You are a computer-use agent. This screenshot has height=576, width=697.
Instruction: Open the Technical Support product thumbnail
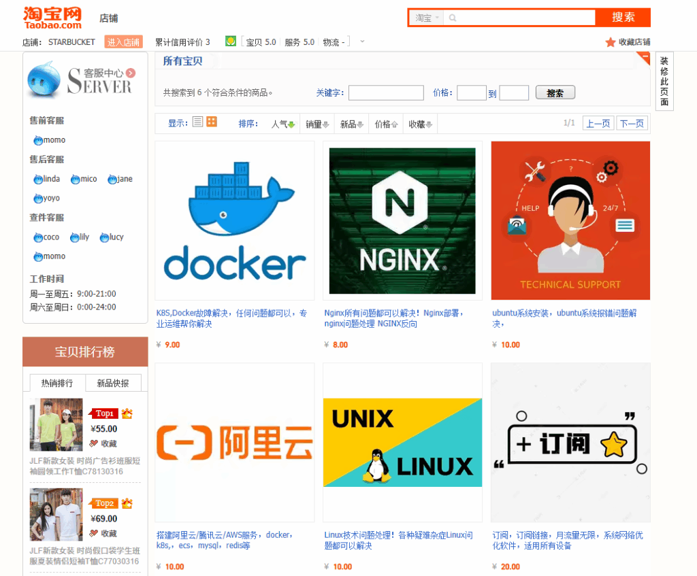point(570,221)
